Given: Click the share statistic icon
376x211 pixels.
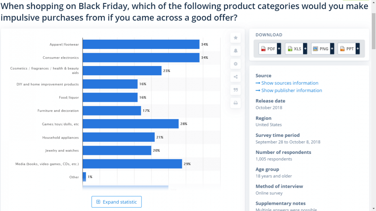Looking at the screenshot, I should 235,77.
